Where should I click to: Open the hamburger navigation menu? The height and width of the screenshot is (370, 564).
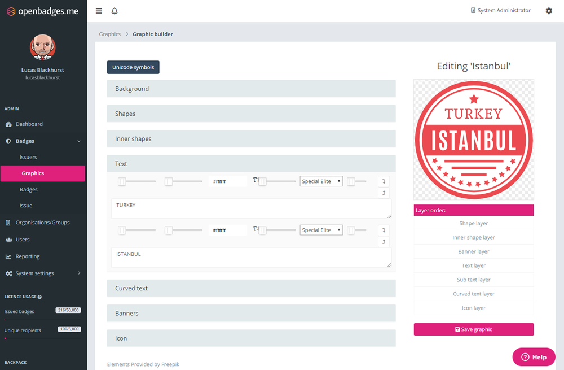tap(99, 10)
